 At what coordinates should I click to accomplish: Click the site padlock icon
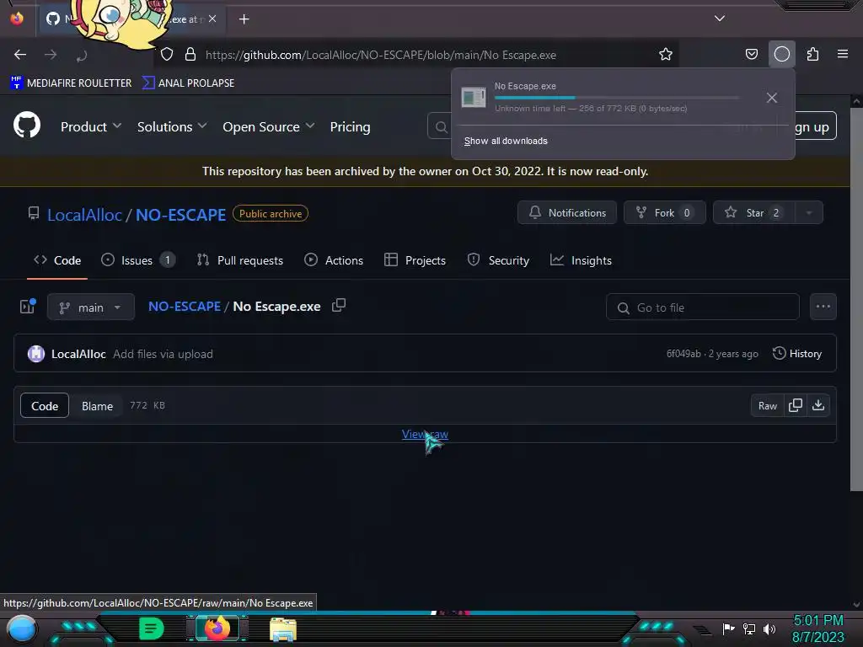point(190,55)
